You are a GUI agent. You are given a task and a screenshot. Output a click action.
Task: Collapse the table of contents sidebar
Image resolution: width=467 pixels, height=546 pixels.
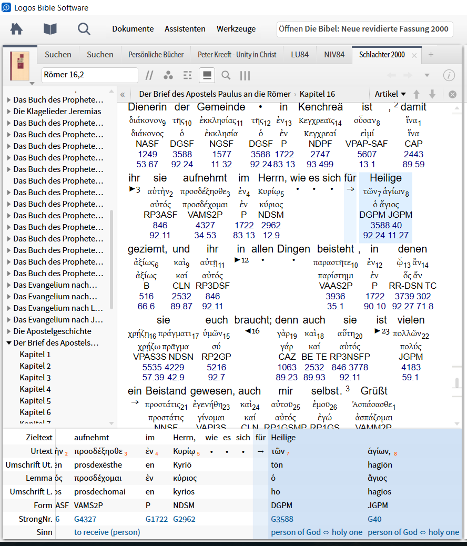pos(123,95)
